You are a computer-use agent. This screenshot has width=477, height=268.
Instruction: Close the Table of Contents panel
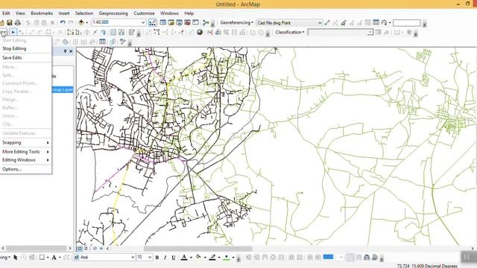(71, 51)
